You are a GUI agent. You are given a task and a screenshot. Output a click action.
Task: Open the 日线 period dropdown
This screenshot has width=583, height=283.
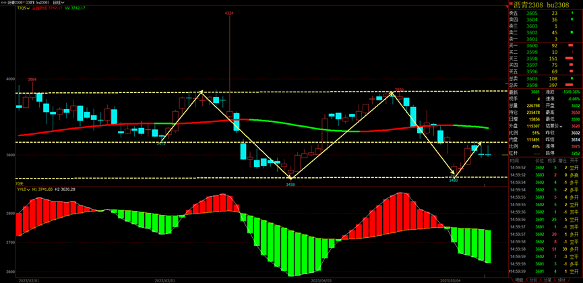[59, 2]
